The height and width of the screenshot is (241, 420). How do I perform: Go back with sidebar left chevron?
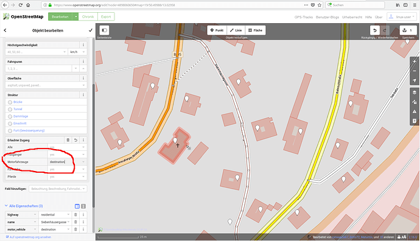click(5, 30)
